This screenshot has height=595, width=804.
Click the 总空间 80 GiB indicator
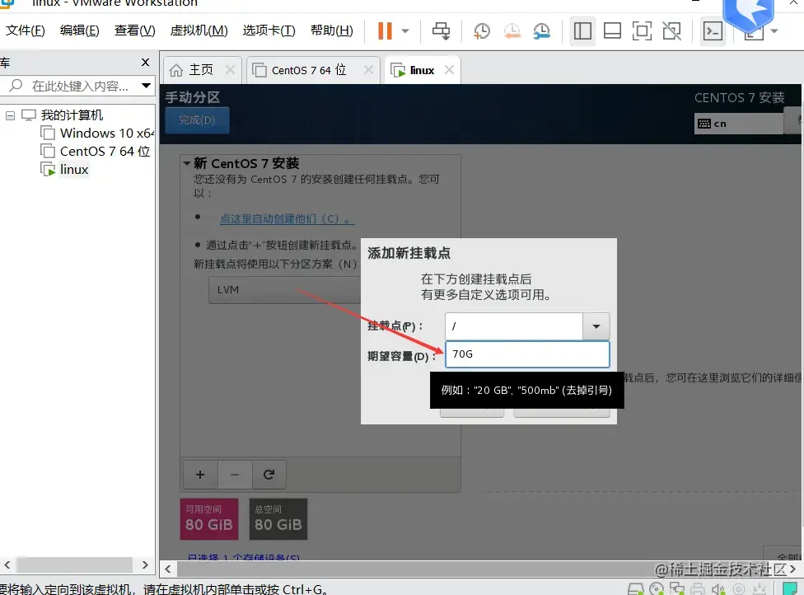(278, 519)
